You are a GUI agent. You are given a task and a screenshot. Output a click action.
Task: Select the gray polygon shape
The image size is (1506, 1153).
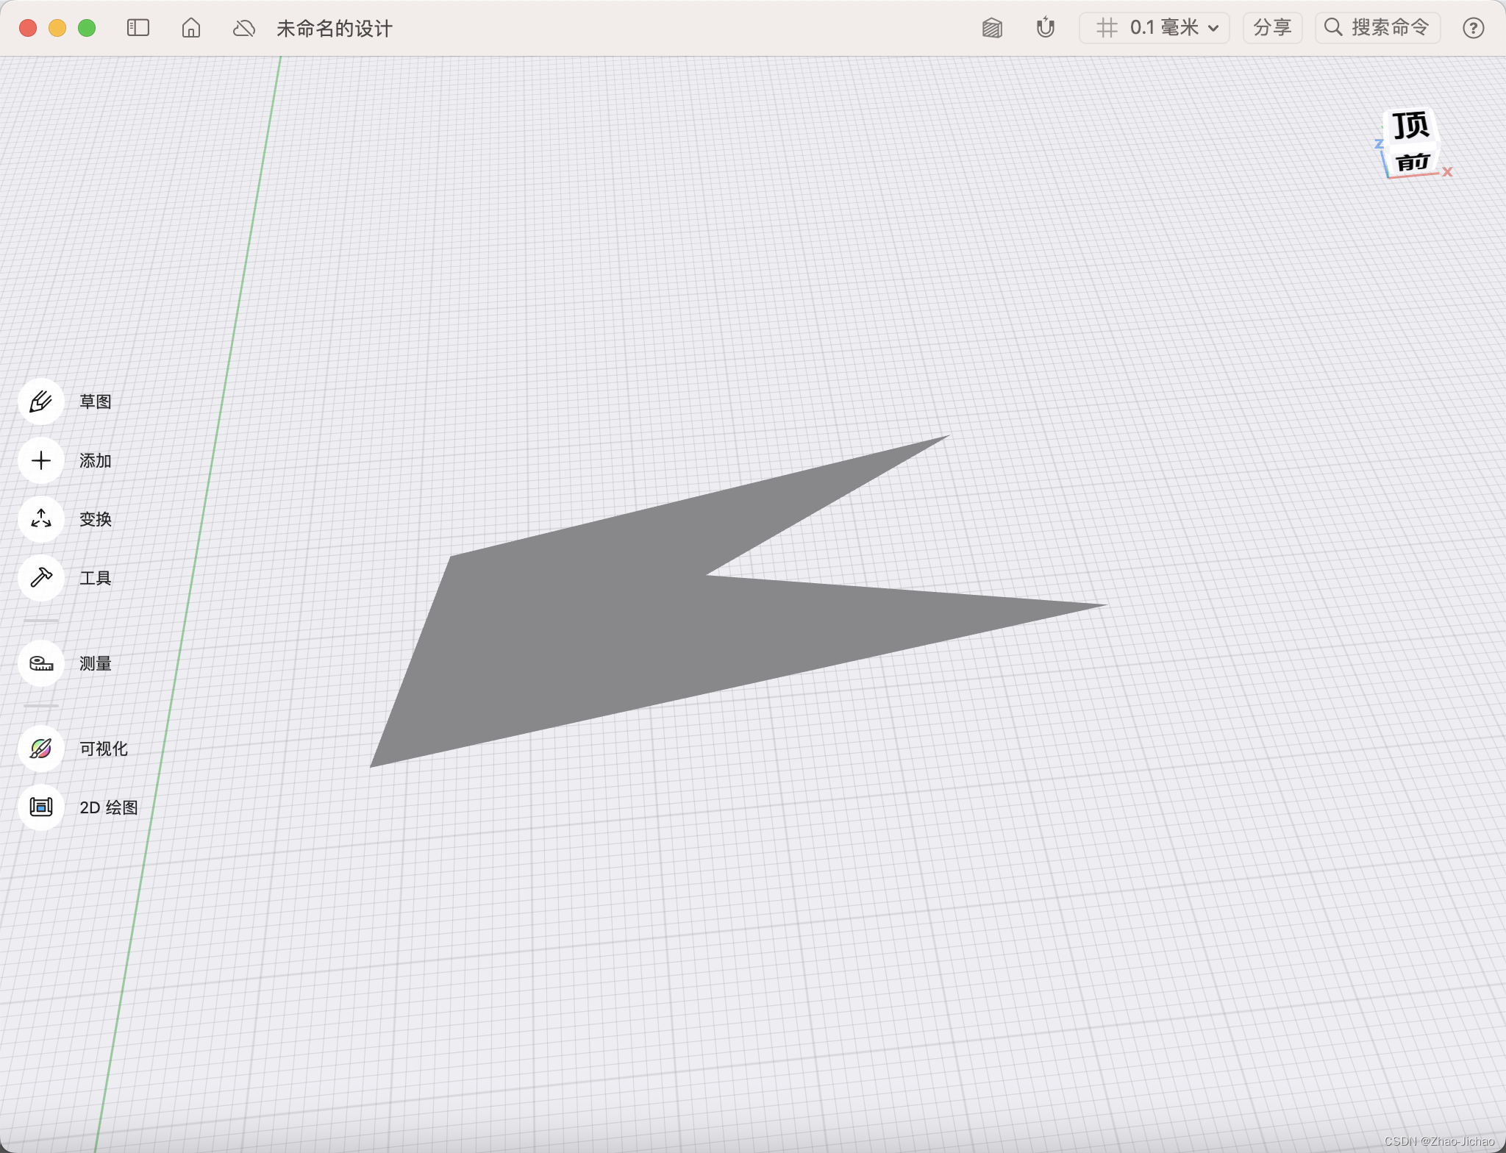coord(588,632)
